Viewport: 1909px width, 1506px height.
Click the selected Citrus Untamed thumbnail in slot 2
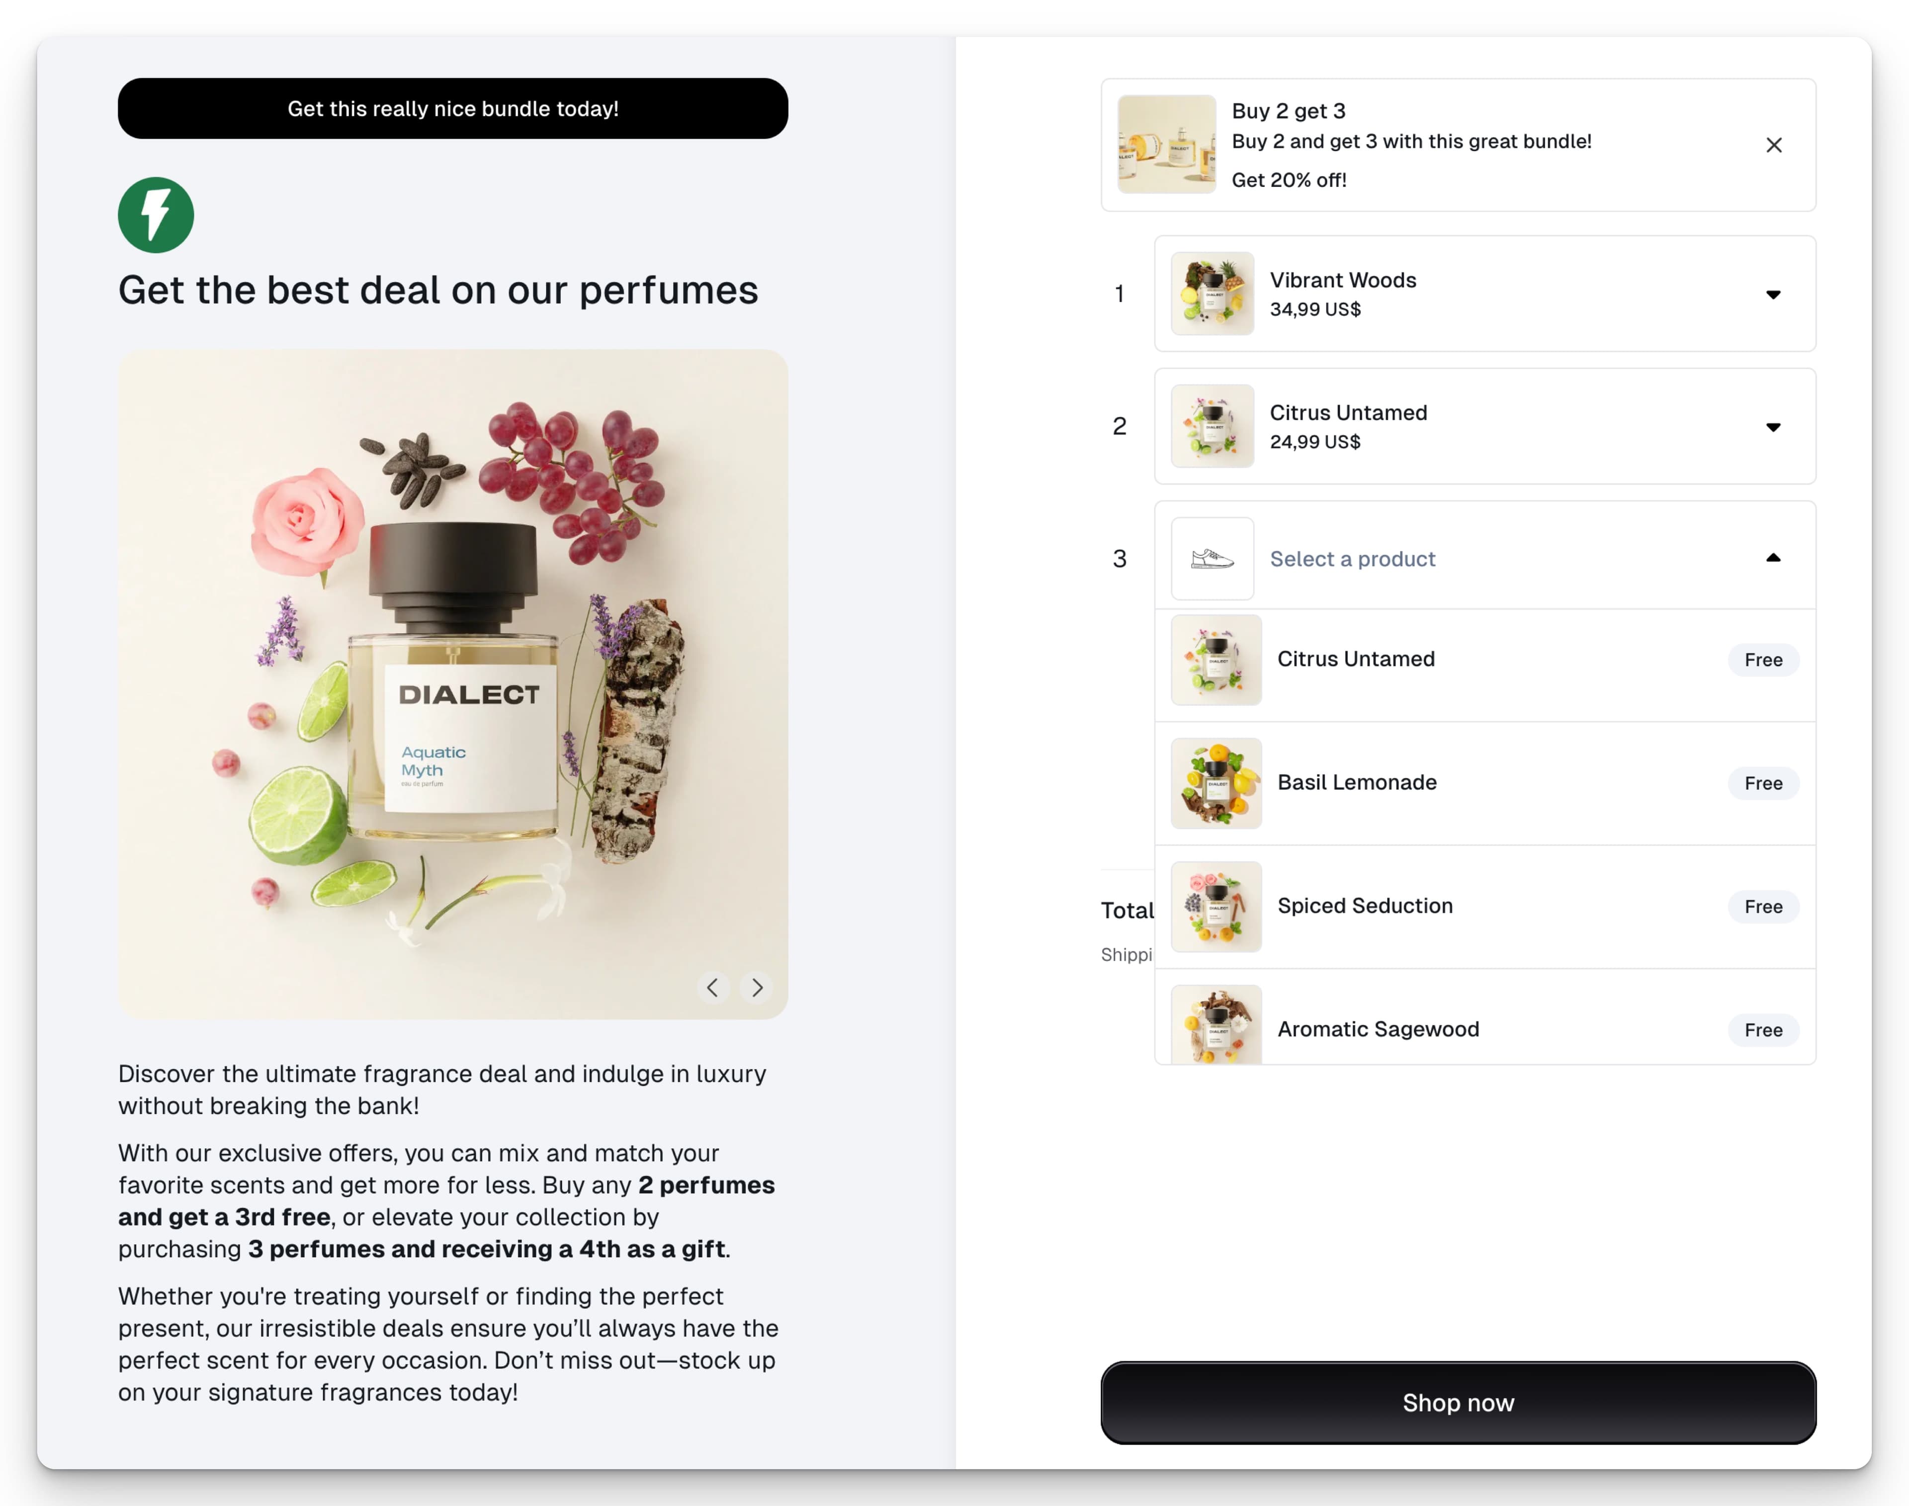click(x=1213, y=426)
